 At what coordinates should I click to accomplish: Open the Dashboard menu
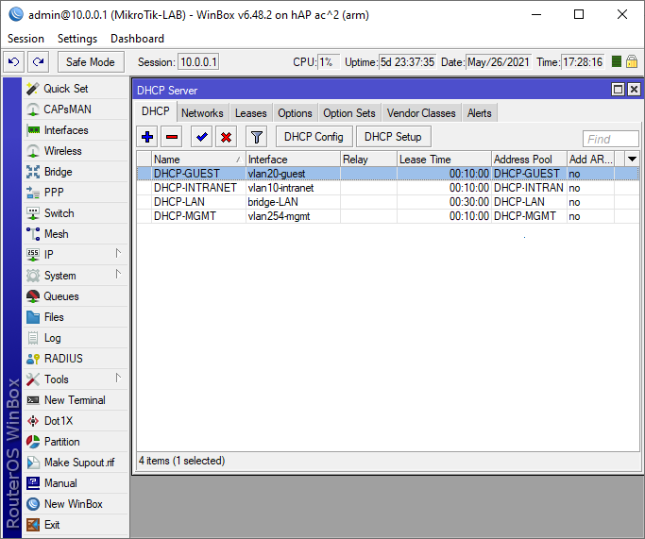pos(137,39)
